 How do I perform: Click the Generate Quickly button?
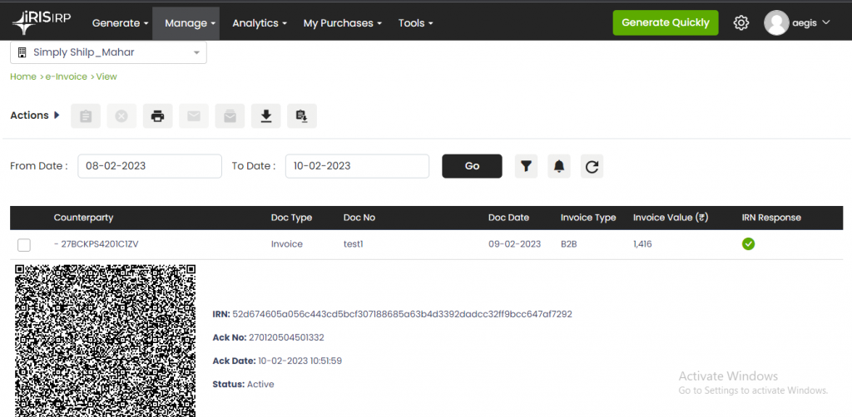click(x=666, y=22)
